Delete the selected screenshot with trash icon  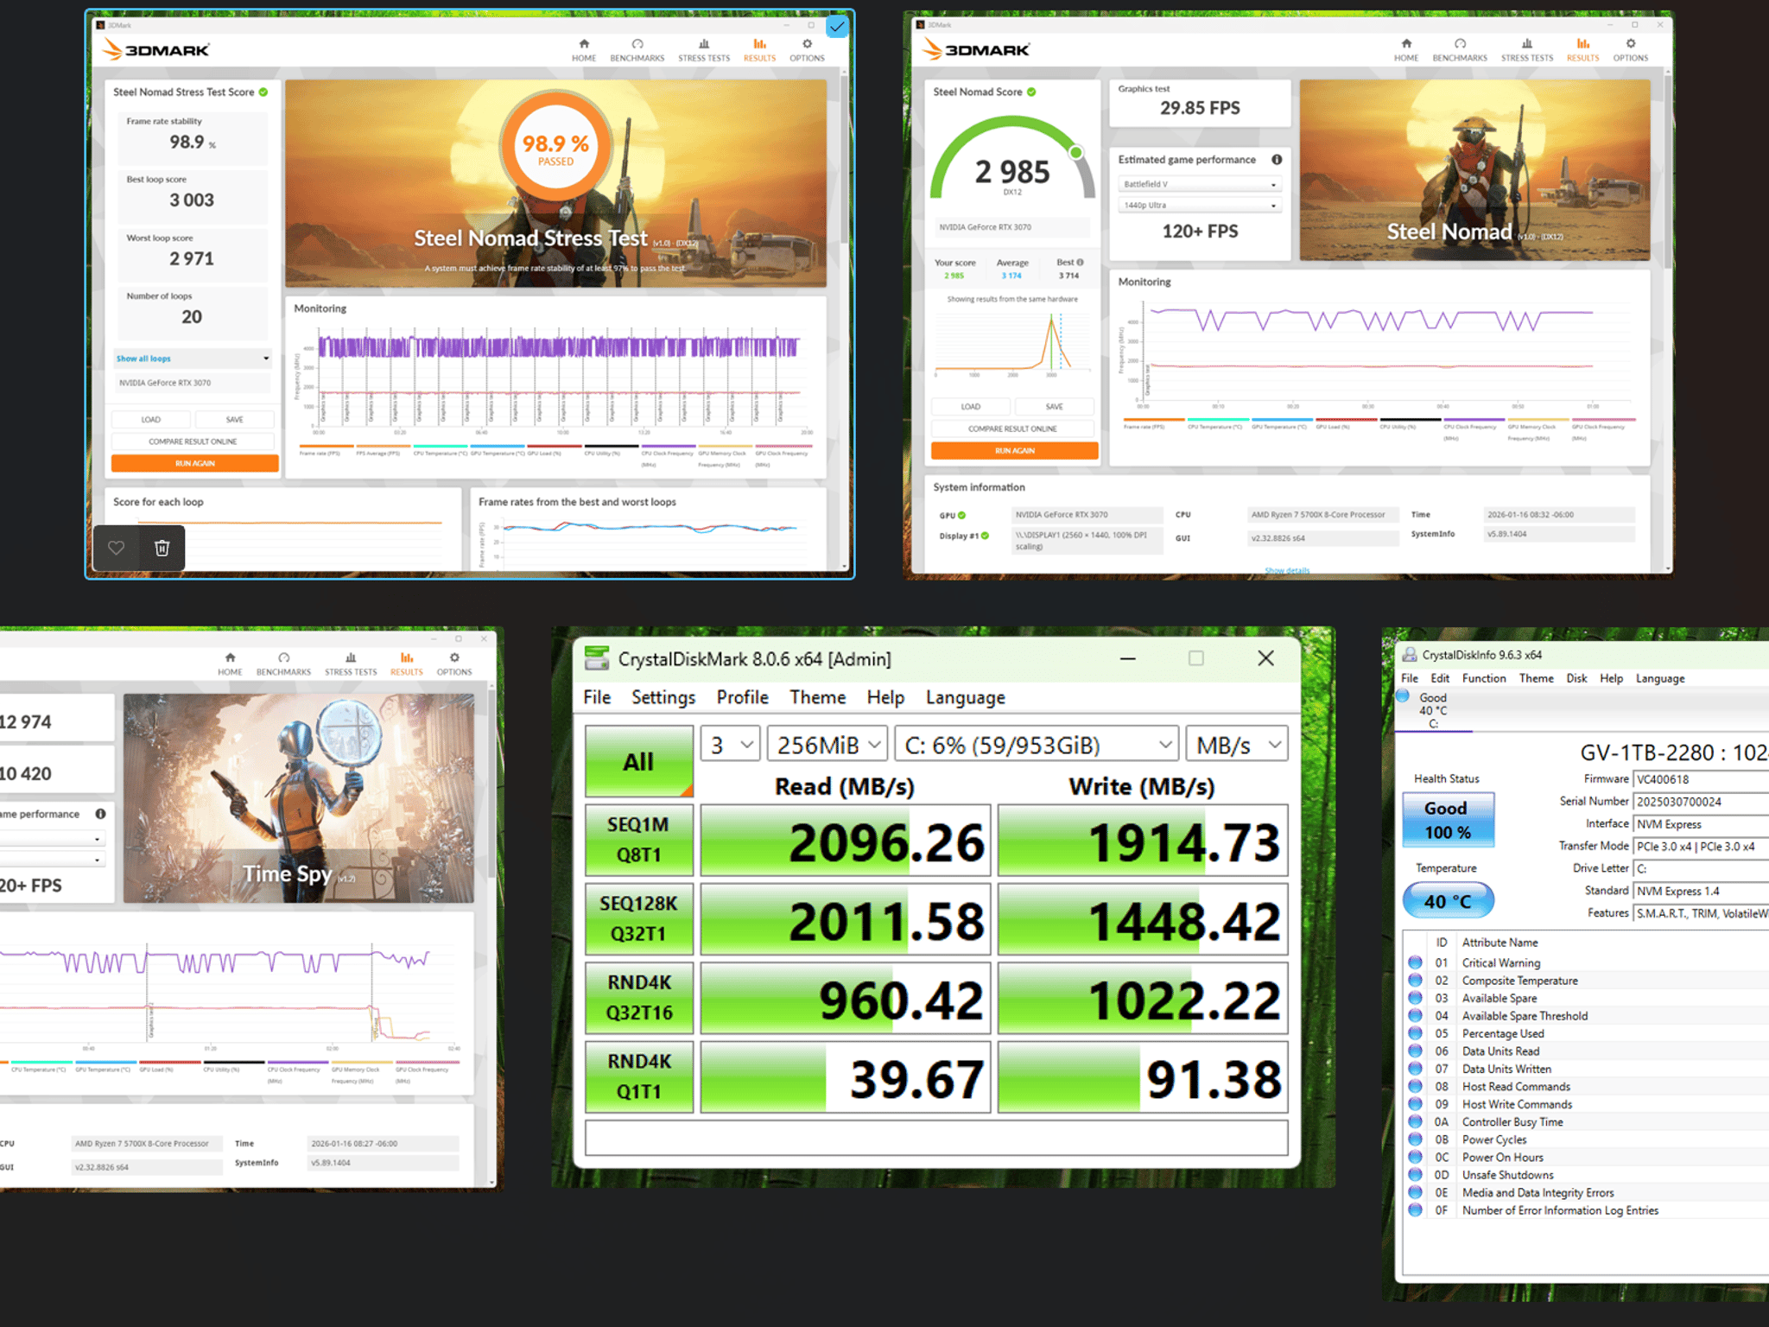pos(162,548)
